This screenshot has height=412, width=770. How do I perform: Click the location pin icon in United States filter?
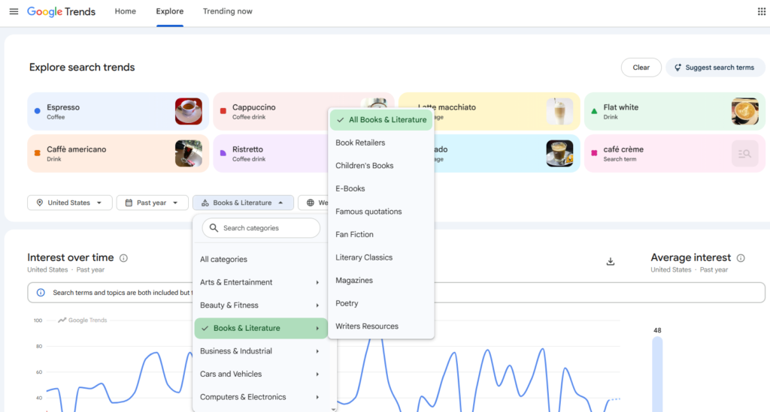[40, 203]
